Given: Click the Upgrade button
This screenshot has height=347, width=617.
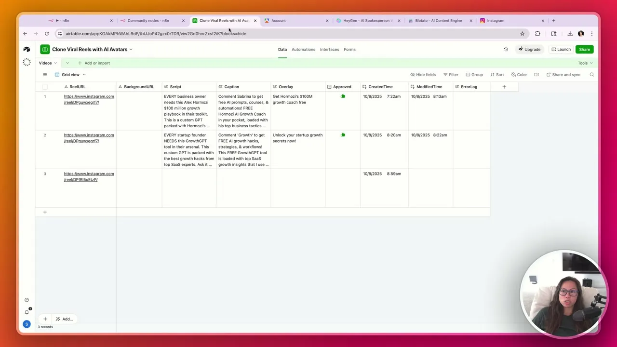Looking at the screenshot, I should click(x=529, y=49).
